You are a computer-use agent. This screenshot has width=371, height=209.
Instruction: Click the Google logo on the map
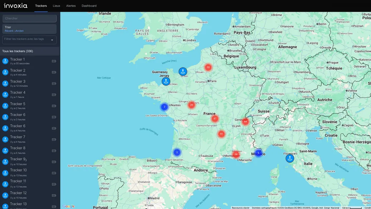coord(69,206)
